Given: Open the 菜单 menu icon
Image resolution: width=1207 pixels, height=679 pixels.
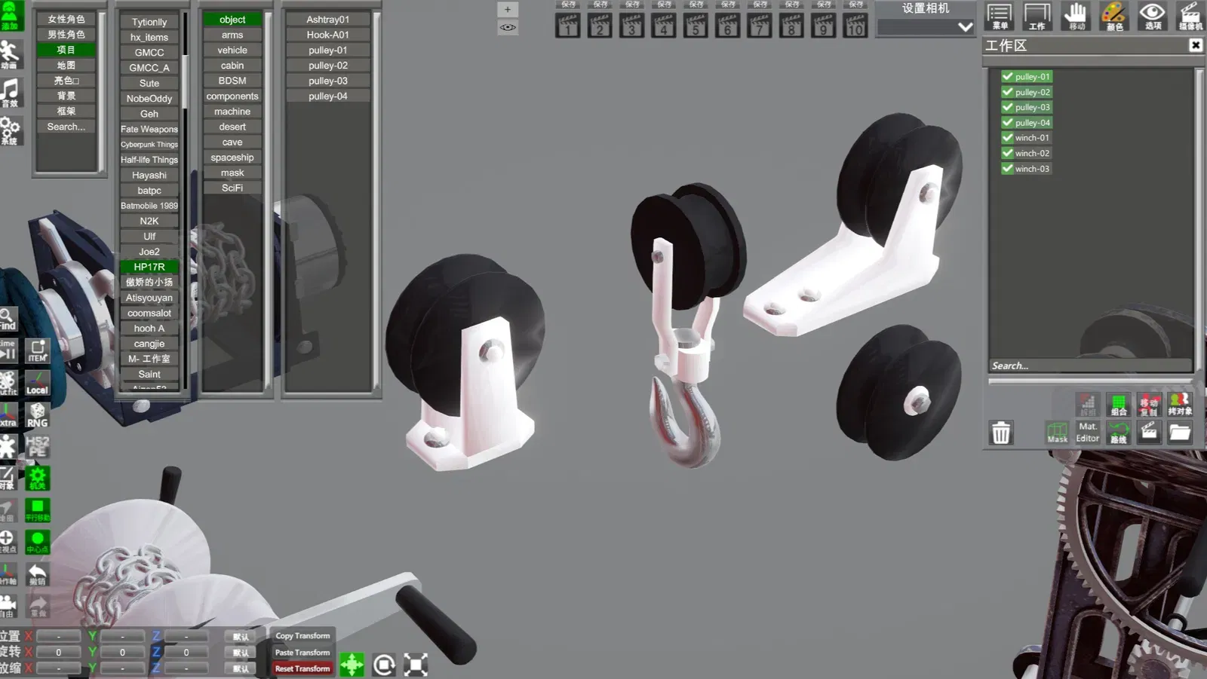Looking at the screenshot, I should [999, 16].
